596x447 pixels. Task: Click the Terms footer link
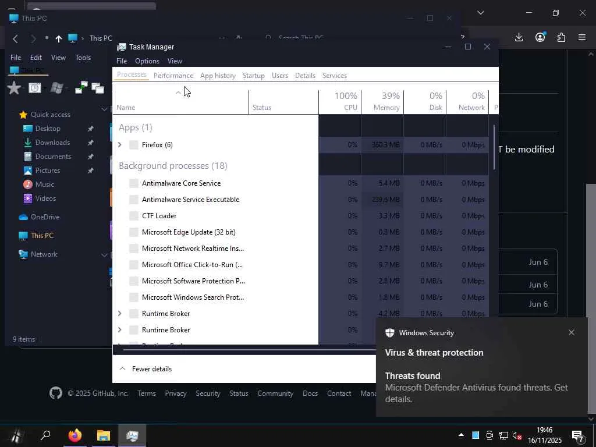click(x=147, y=393)
